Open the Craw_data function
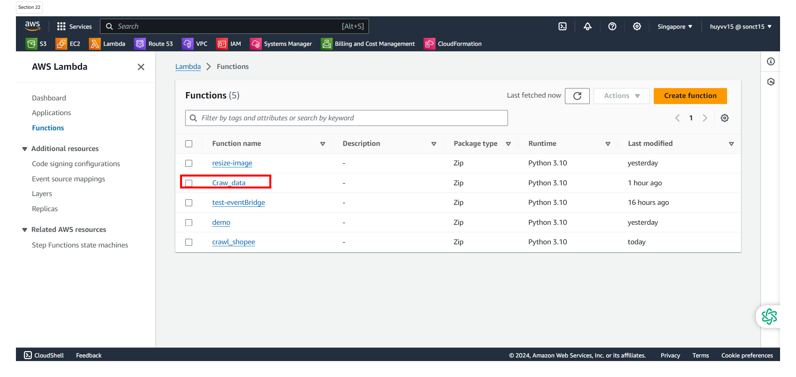 click(x=229, y=183)
